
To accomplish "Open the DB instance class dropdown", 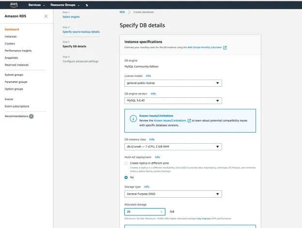I will click(x=173, y=147).
